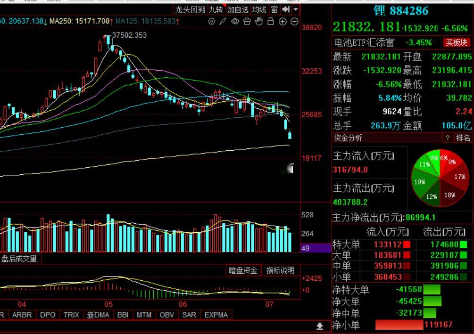
Task: Select the 盘后成交量 tab
Action: [19, 259]
